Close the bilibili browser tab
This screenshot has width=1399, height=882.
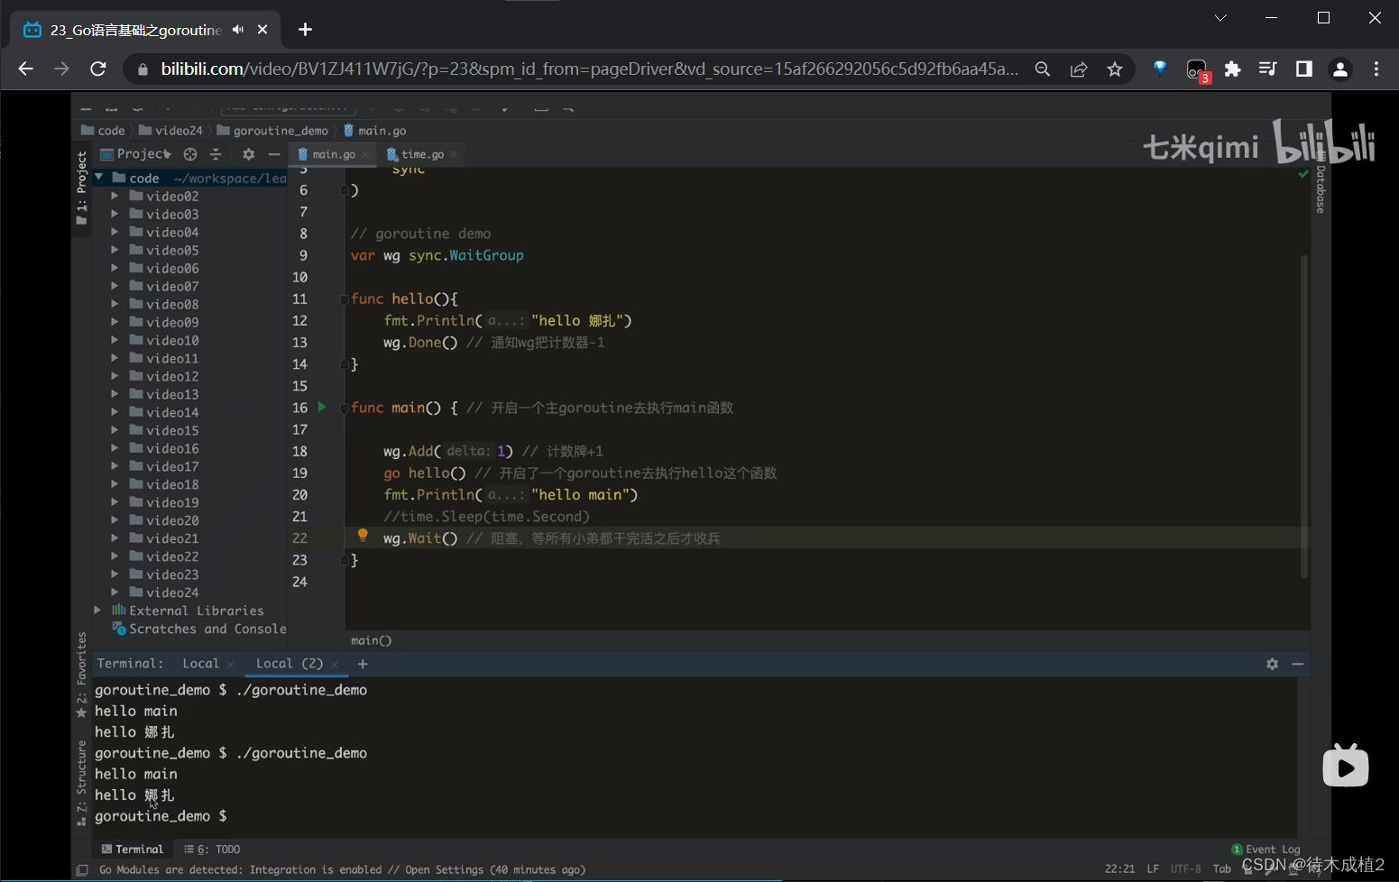click(x=262, y=30)
